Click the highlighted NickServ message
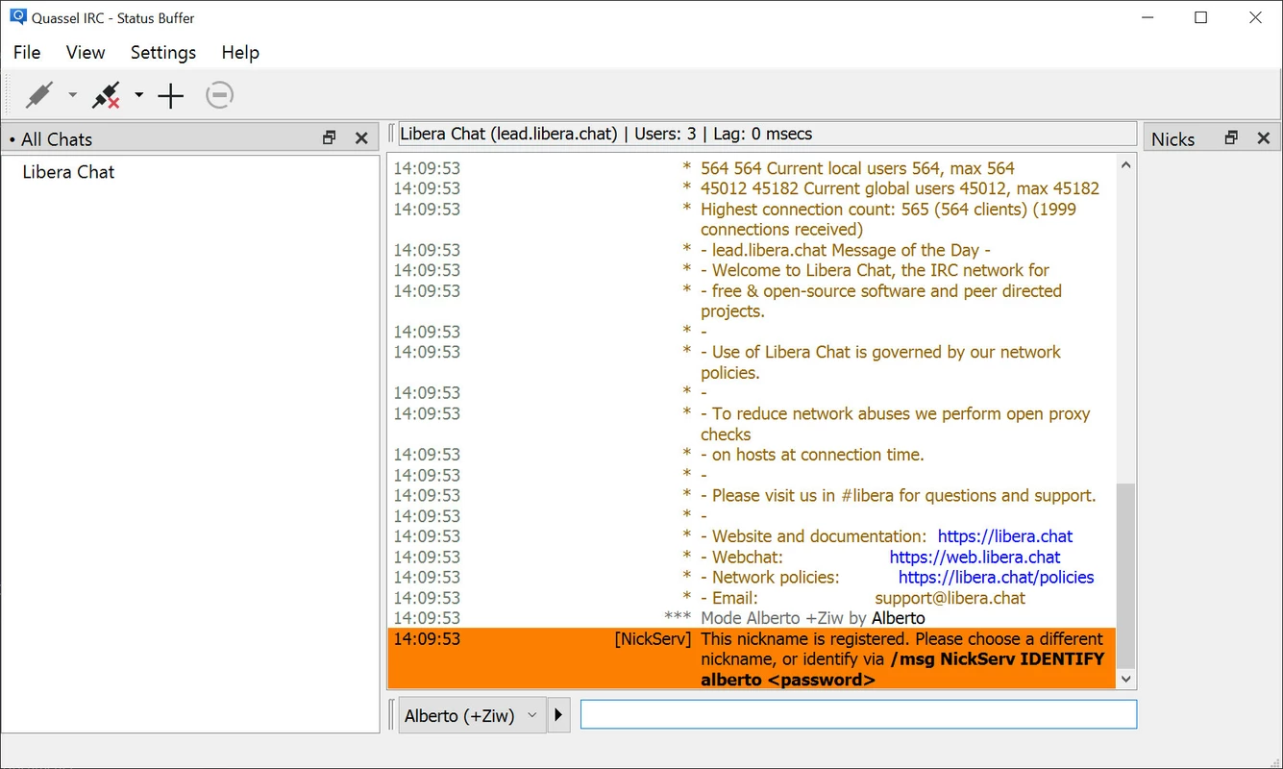Viewport: 1283px width, 769px height. 752,659
